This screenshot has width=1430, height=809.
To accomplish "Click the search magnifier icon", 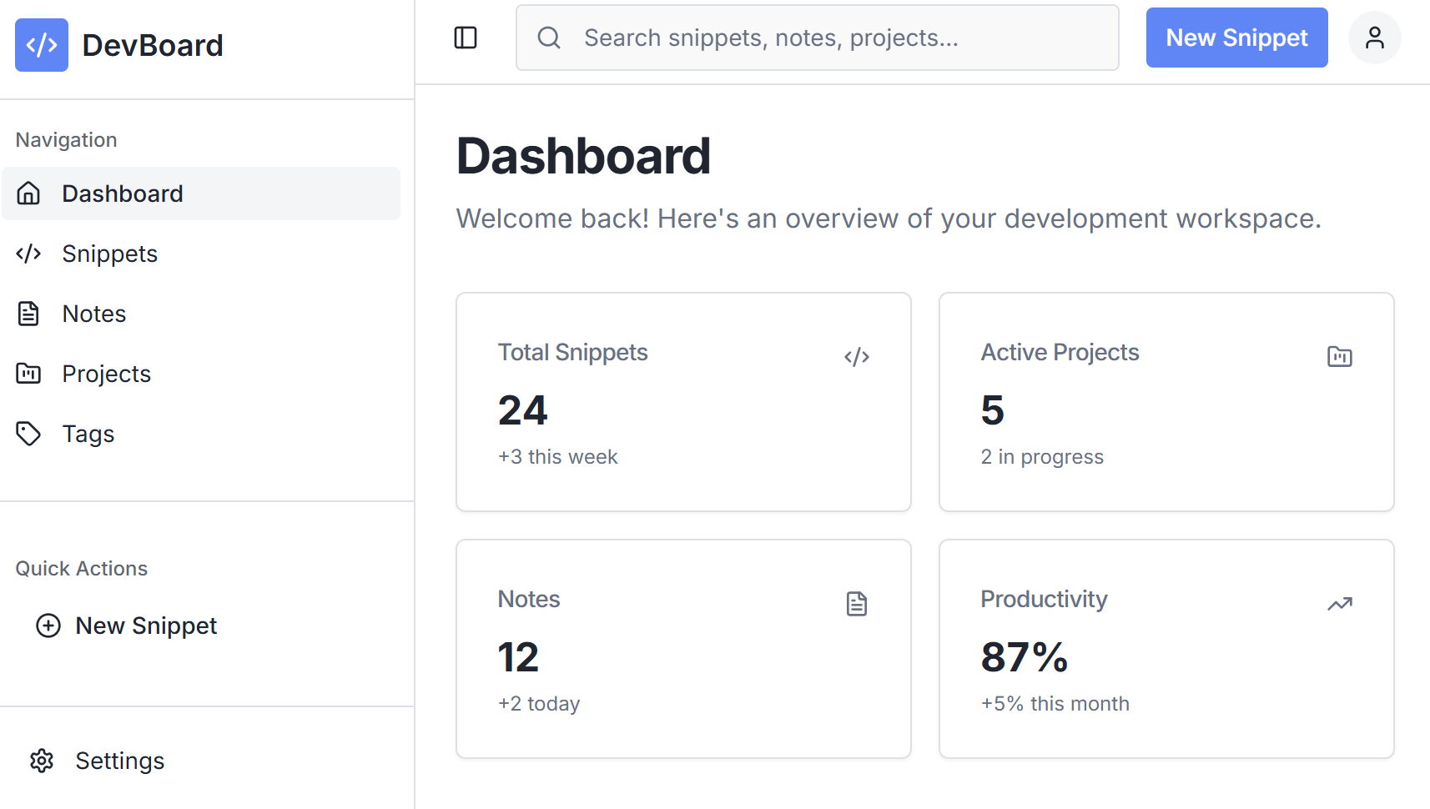I will (x=549, y=38).
